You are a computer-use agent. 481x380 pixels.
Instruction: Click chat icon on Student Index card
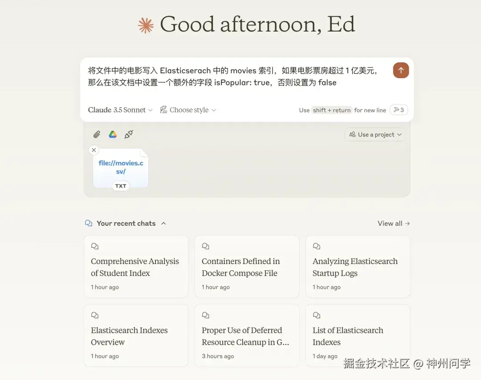point(95,246)
